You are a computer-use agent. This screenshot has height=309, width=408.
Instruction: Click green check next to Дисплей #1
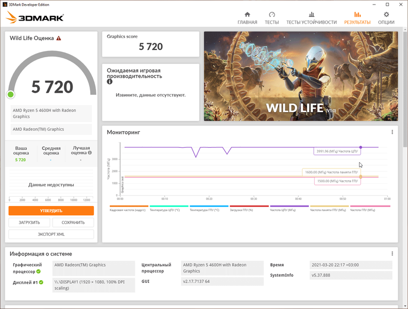click(x=41, y=282)
